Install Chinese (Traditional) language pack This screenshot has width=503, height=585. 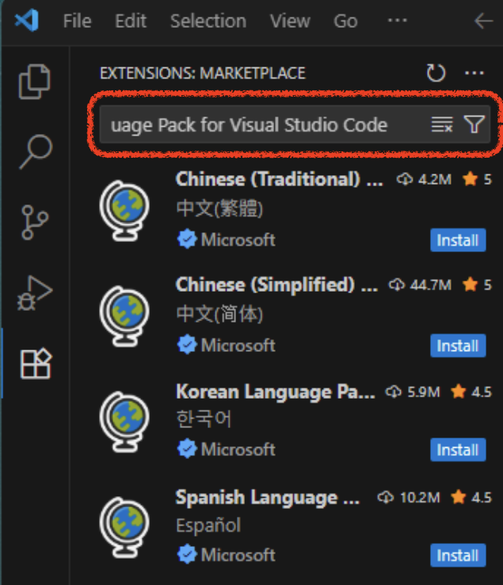(458, 240)
